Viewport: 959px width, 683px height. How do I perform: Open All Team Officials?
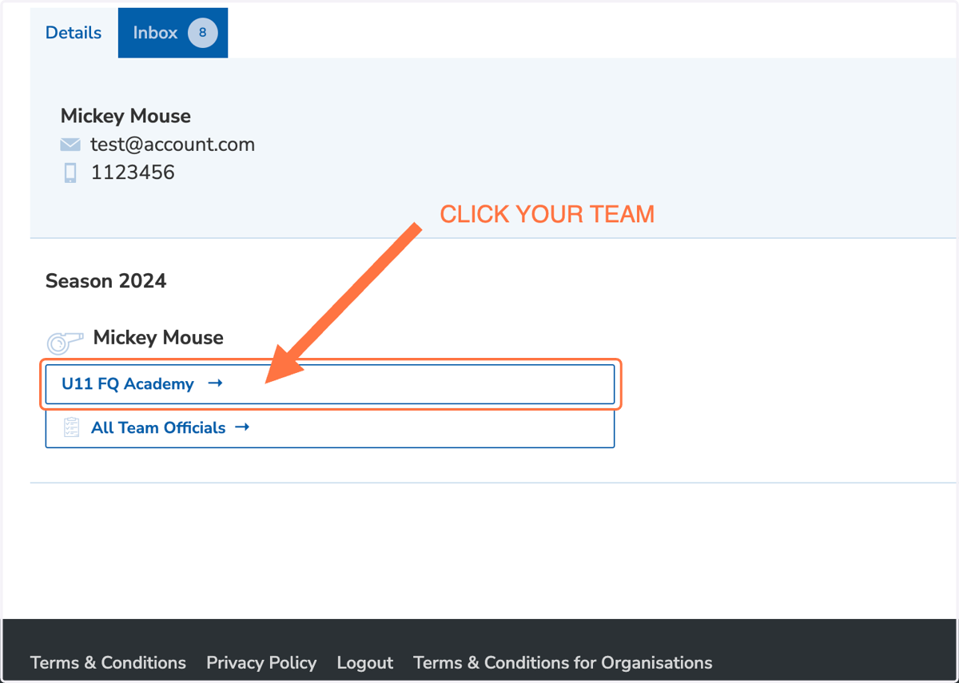click(x=330, y=428)
